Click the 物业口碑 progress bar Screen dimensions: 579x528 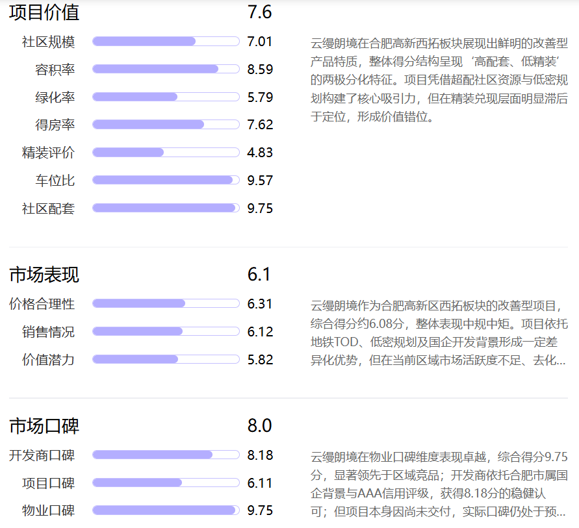(x=166, y=510)
